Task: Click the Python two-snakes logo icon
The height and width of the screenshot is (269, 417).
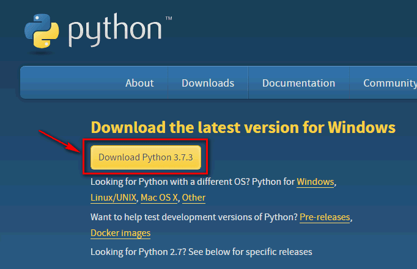Action: (42, 31)
